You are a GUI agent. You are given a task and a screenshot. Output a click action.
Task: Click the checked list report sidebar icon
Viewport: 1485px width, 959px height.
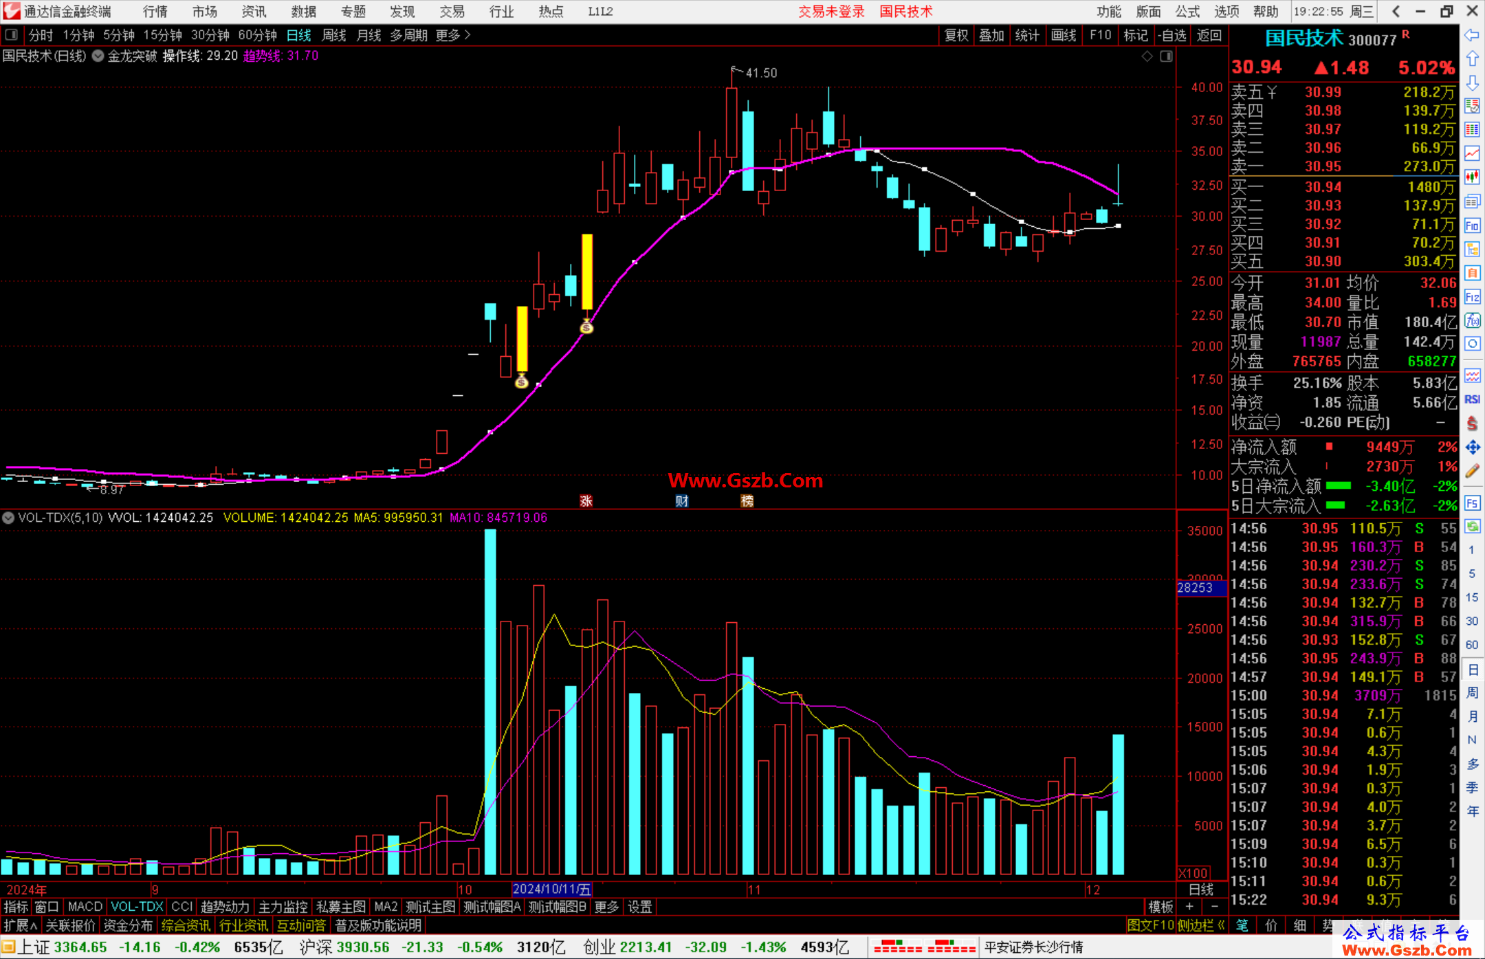click(x=1472, y=106)
